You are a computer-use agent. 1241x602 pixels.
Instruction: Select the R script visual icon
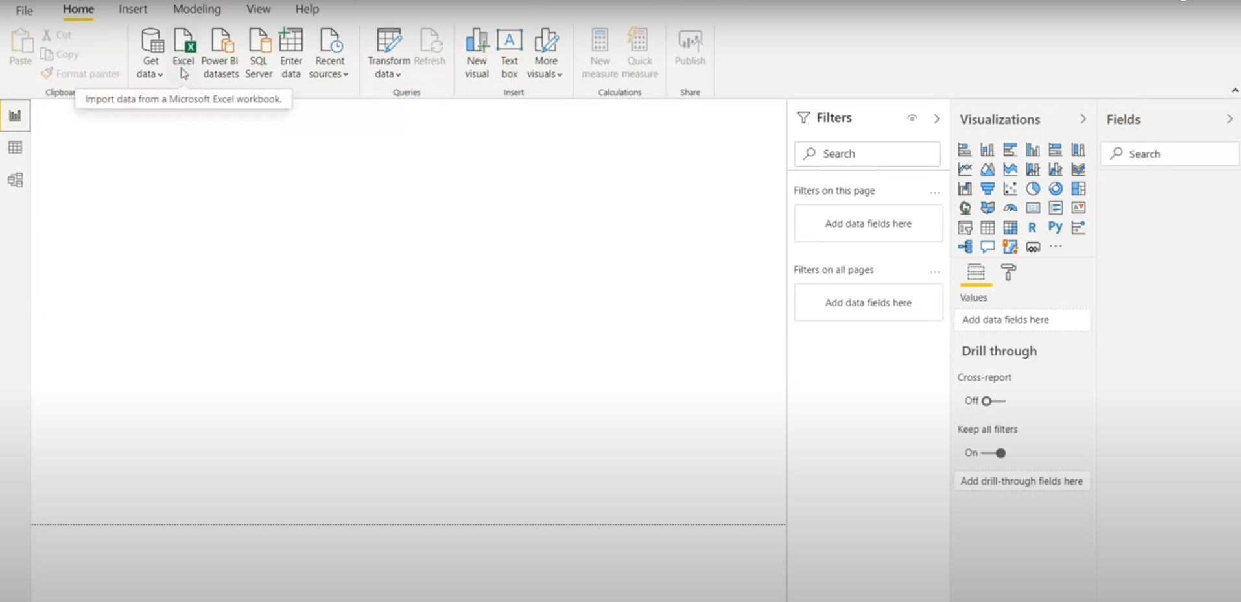pyautogui.click(x=1032, y=228)
